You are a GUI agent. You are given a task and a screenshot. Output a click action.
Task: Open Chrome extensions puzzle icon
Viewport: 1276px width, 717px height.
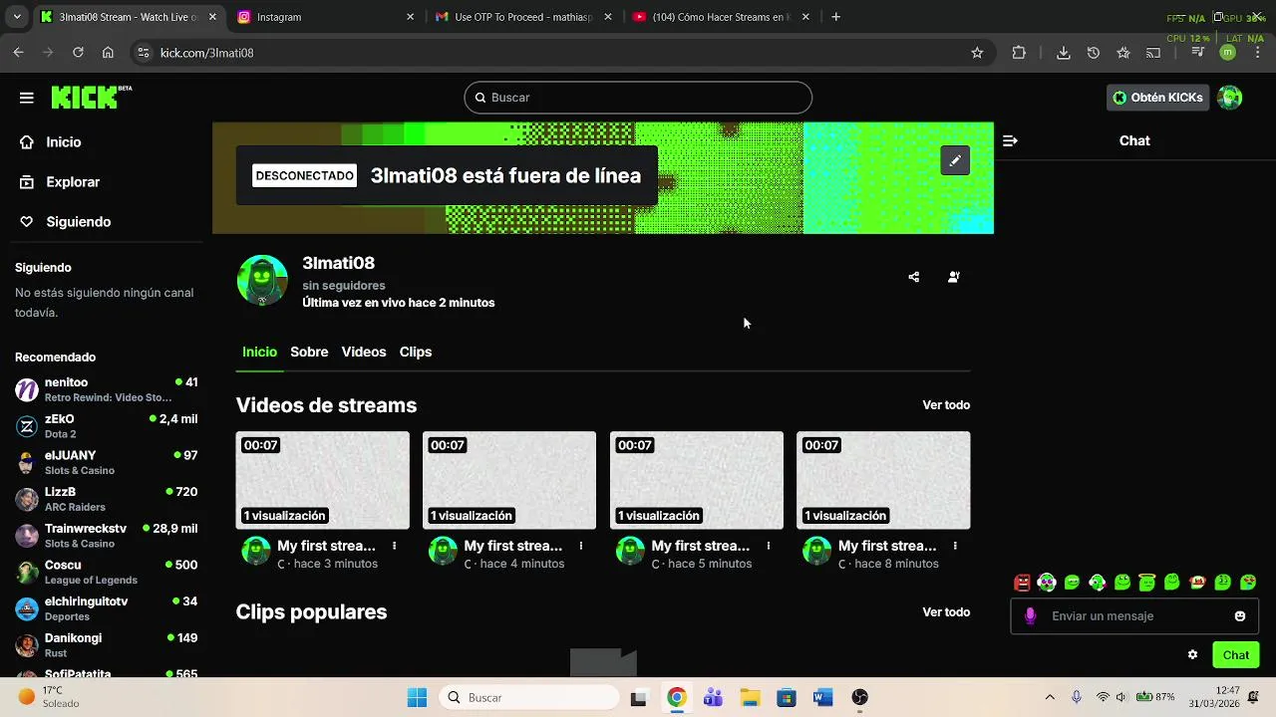[x=1019, y=53]
